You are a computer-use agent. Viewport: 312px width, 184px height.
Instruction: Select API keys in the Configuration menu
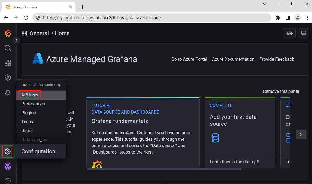click(29, 95)
